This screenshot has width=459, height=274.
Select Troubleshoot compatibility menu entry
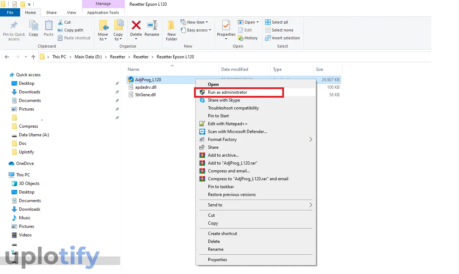tap(256, 108)
